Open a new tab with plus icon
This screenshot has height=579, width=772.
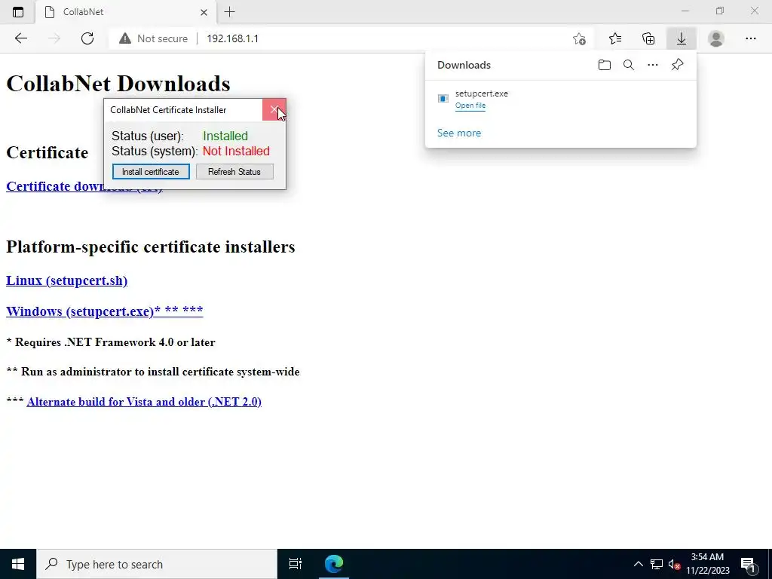[229, 12]
